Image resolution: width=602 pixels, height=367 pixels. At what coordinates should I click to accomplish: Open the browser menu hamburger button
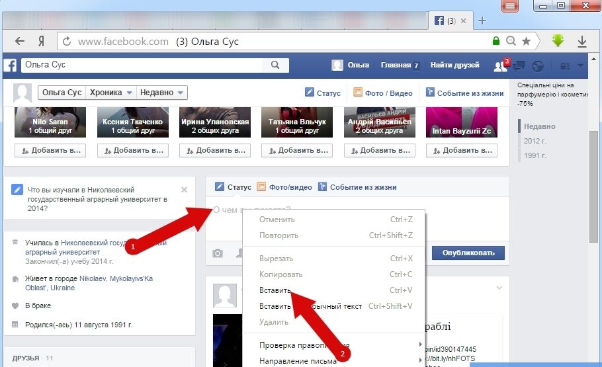coord(510,6)
